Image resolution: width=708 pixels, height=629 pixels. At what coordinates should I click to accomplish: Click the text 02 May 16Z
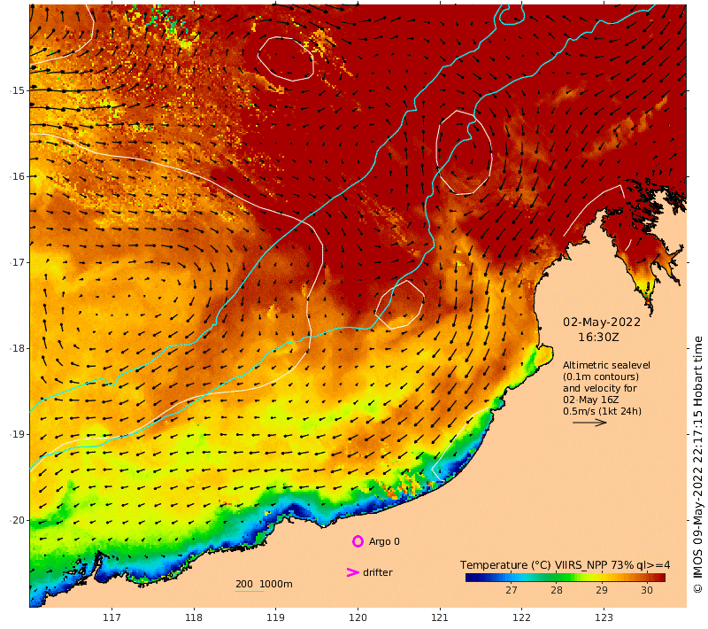[x=590, y=400]
